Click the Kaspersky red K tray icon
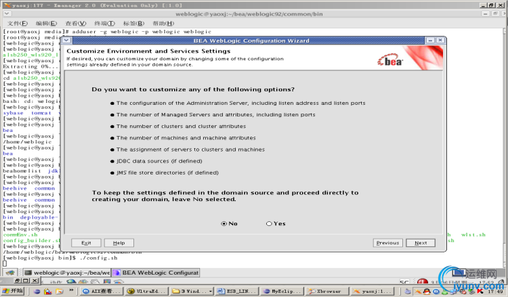The height and width of the screenshot is (297, 508). click(x=480, y=292)
